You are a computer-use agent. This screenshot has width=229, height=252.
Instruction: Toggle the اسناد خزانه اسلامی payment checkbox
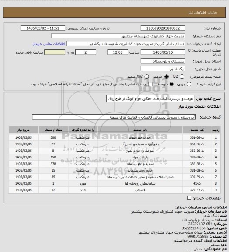pyautogui.click(x=150, y=84)
